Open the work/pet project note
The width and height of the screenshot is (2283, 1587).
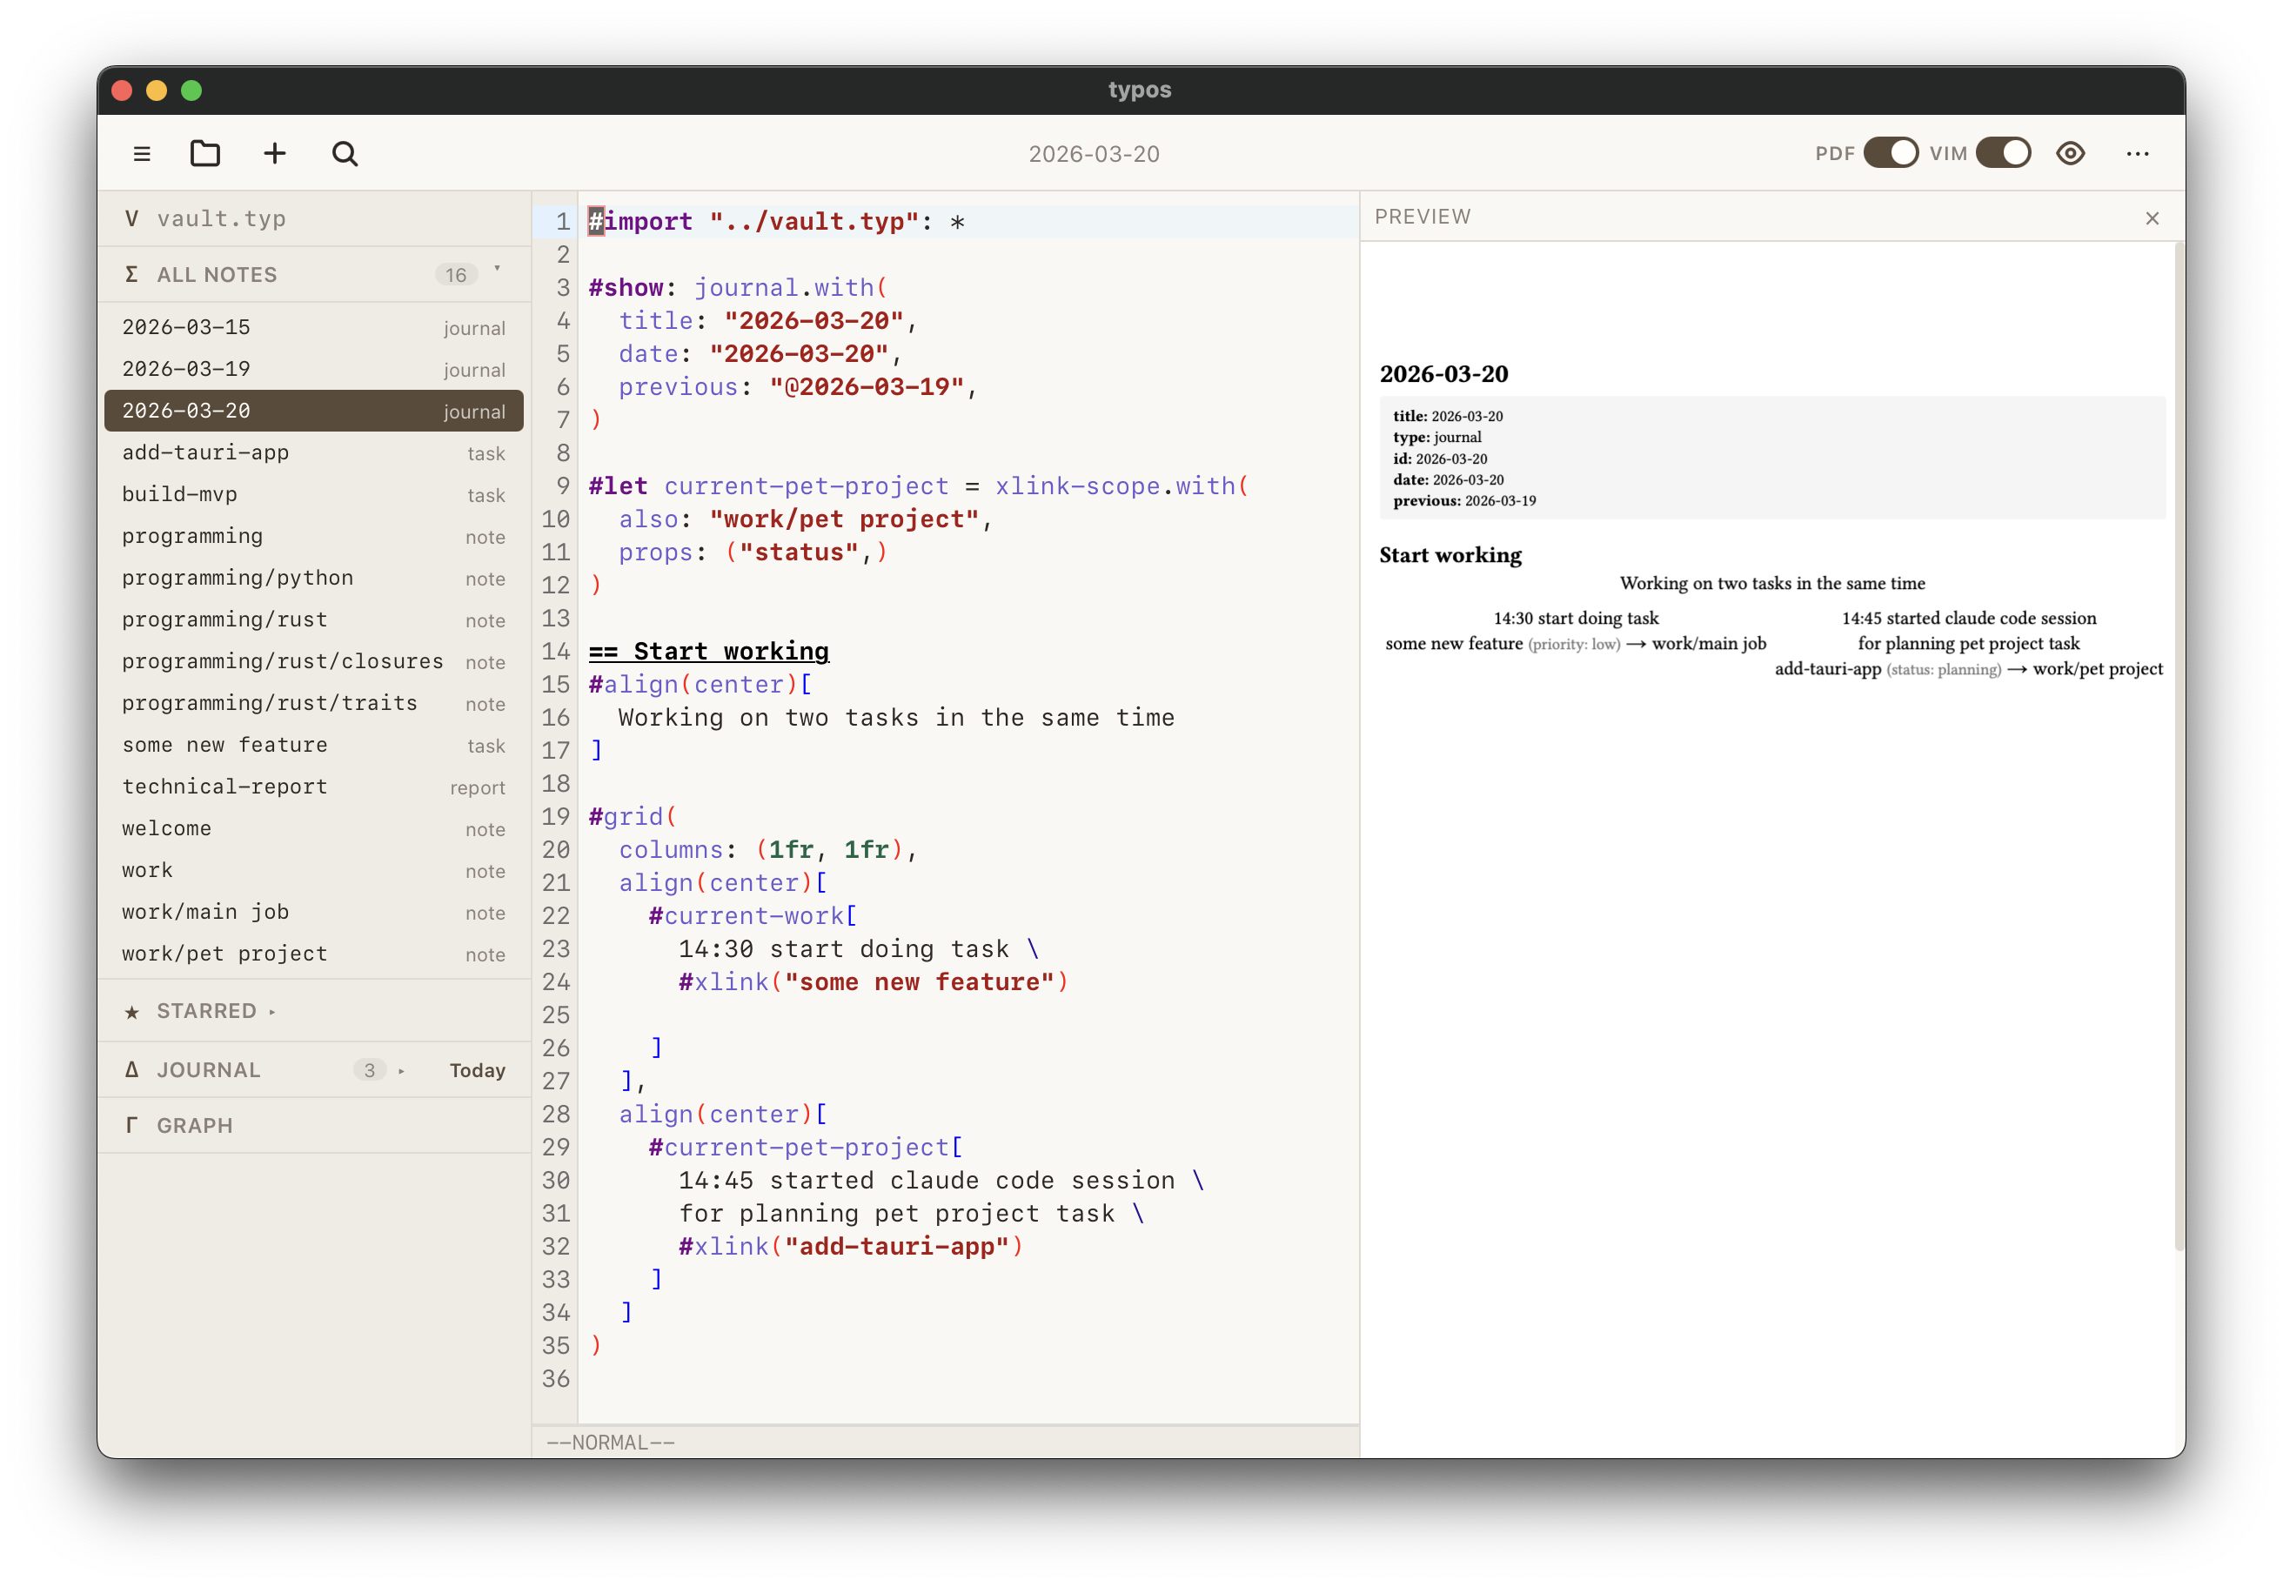(224, 953)
